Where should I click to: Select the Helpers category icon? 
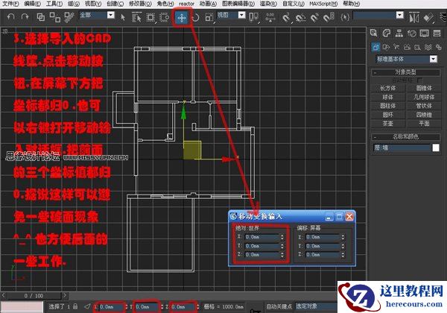(417, 47)
